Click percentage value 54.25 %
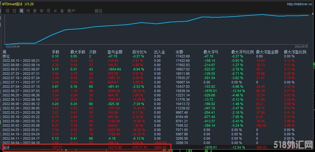 [139, 134]
